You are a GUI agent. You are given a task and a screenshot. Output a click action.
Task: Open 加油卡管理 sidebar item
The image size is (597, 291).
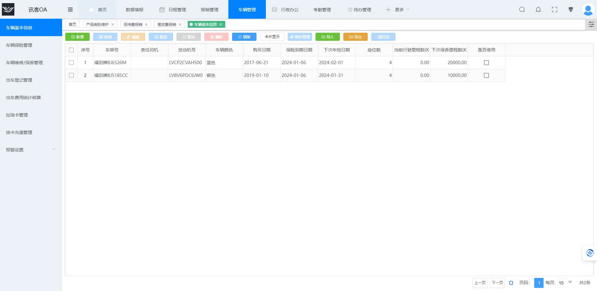point(31,115)
